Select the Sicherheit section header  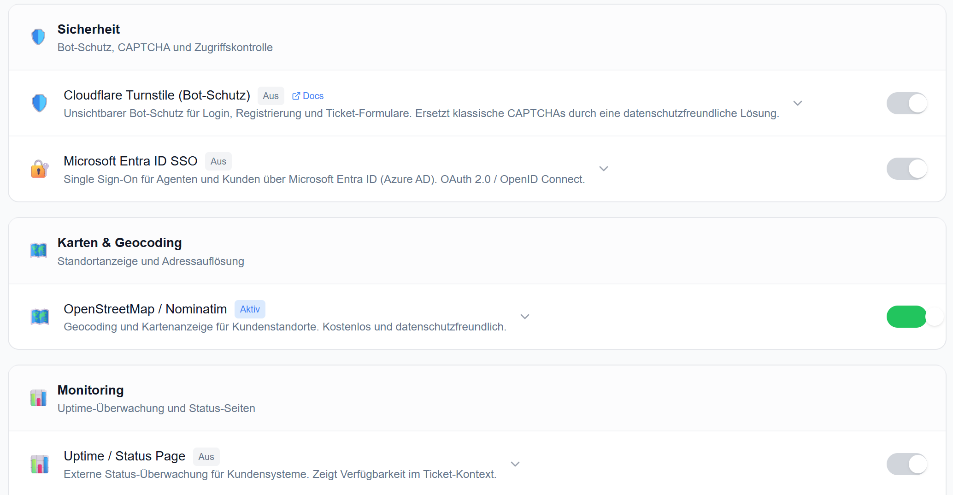point(88,29)
